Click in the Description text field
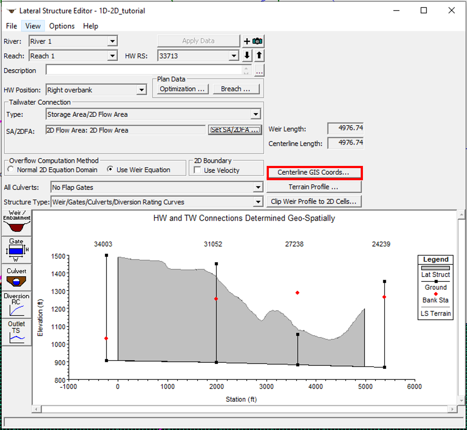467x430 pixels. (x=143, y=70)
